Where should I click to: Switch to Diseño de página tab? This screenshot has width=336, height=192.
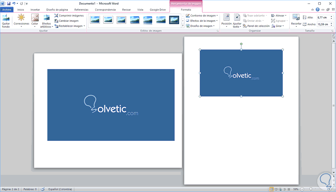coord(57,10)
